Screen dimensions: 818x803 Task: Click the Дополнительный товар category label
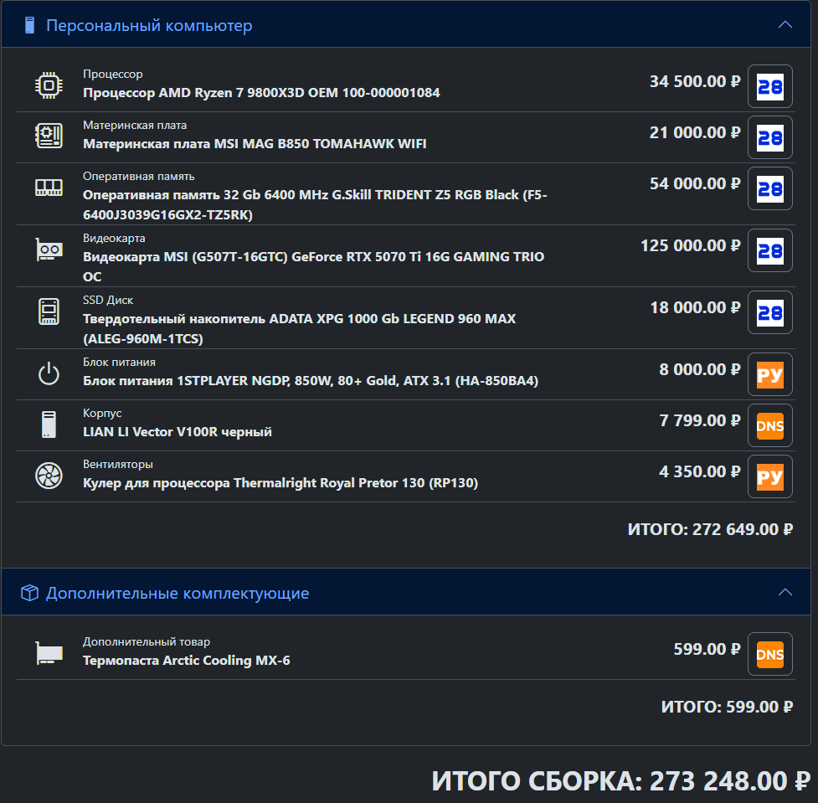tap(147, 641)
